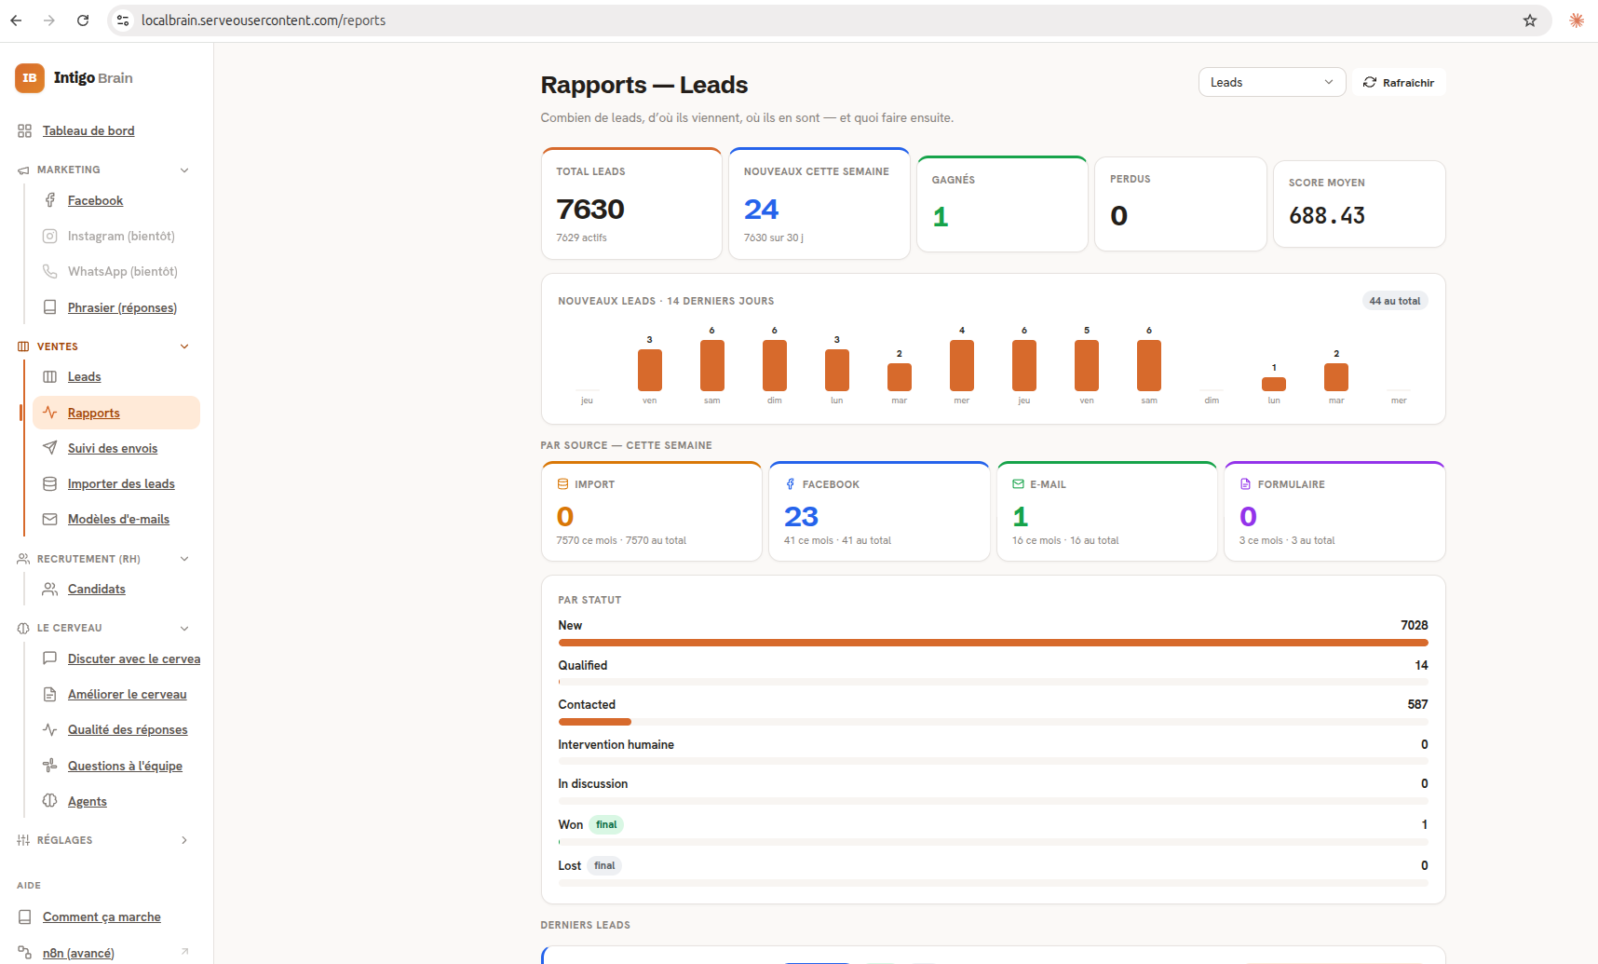Image resolution: width=1598 pixels, height=964 pixels.
Task: Click the FORMULAIRE source card
Action: tap(1334, 511)
